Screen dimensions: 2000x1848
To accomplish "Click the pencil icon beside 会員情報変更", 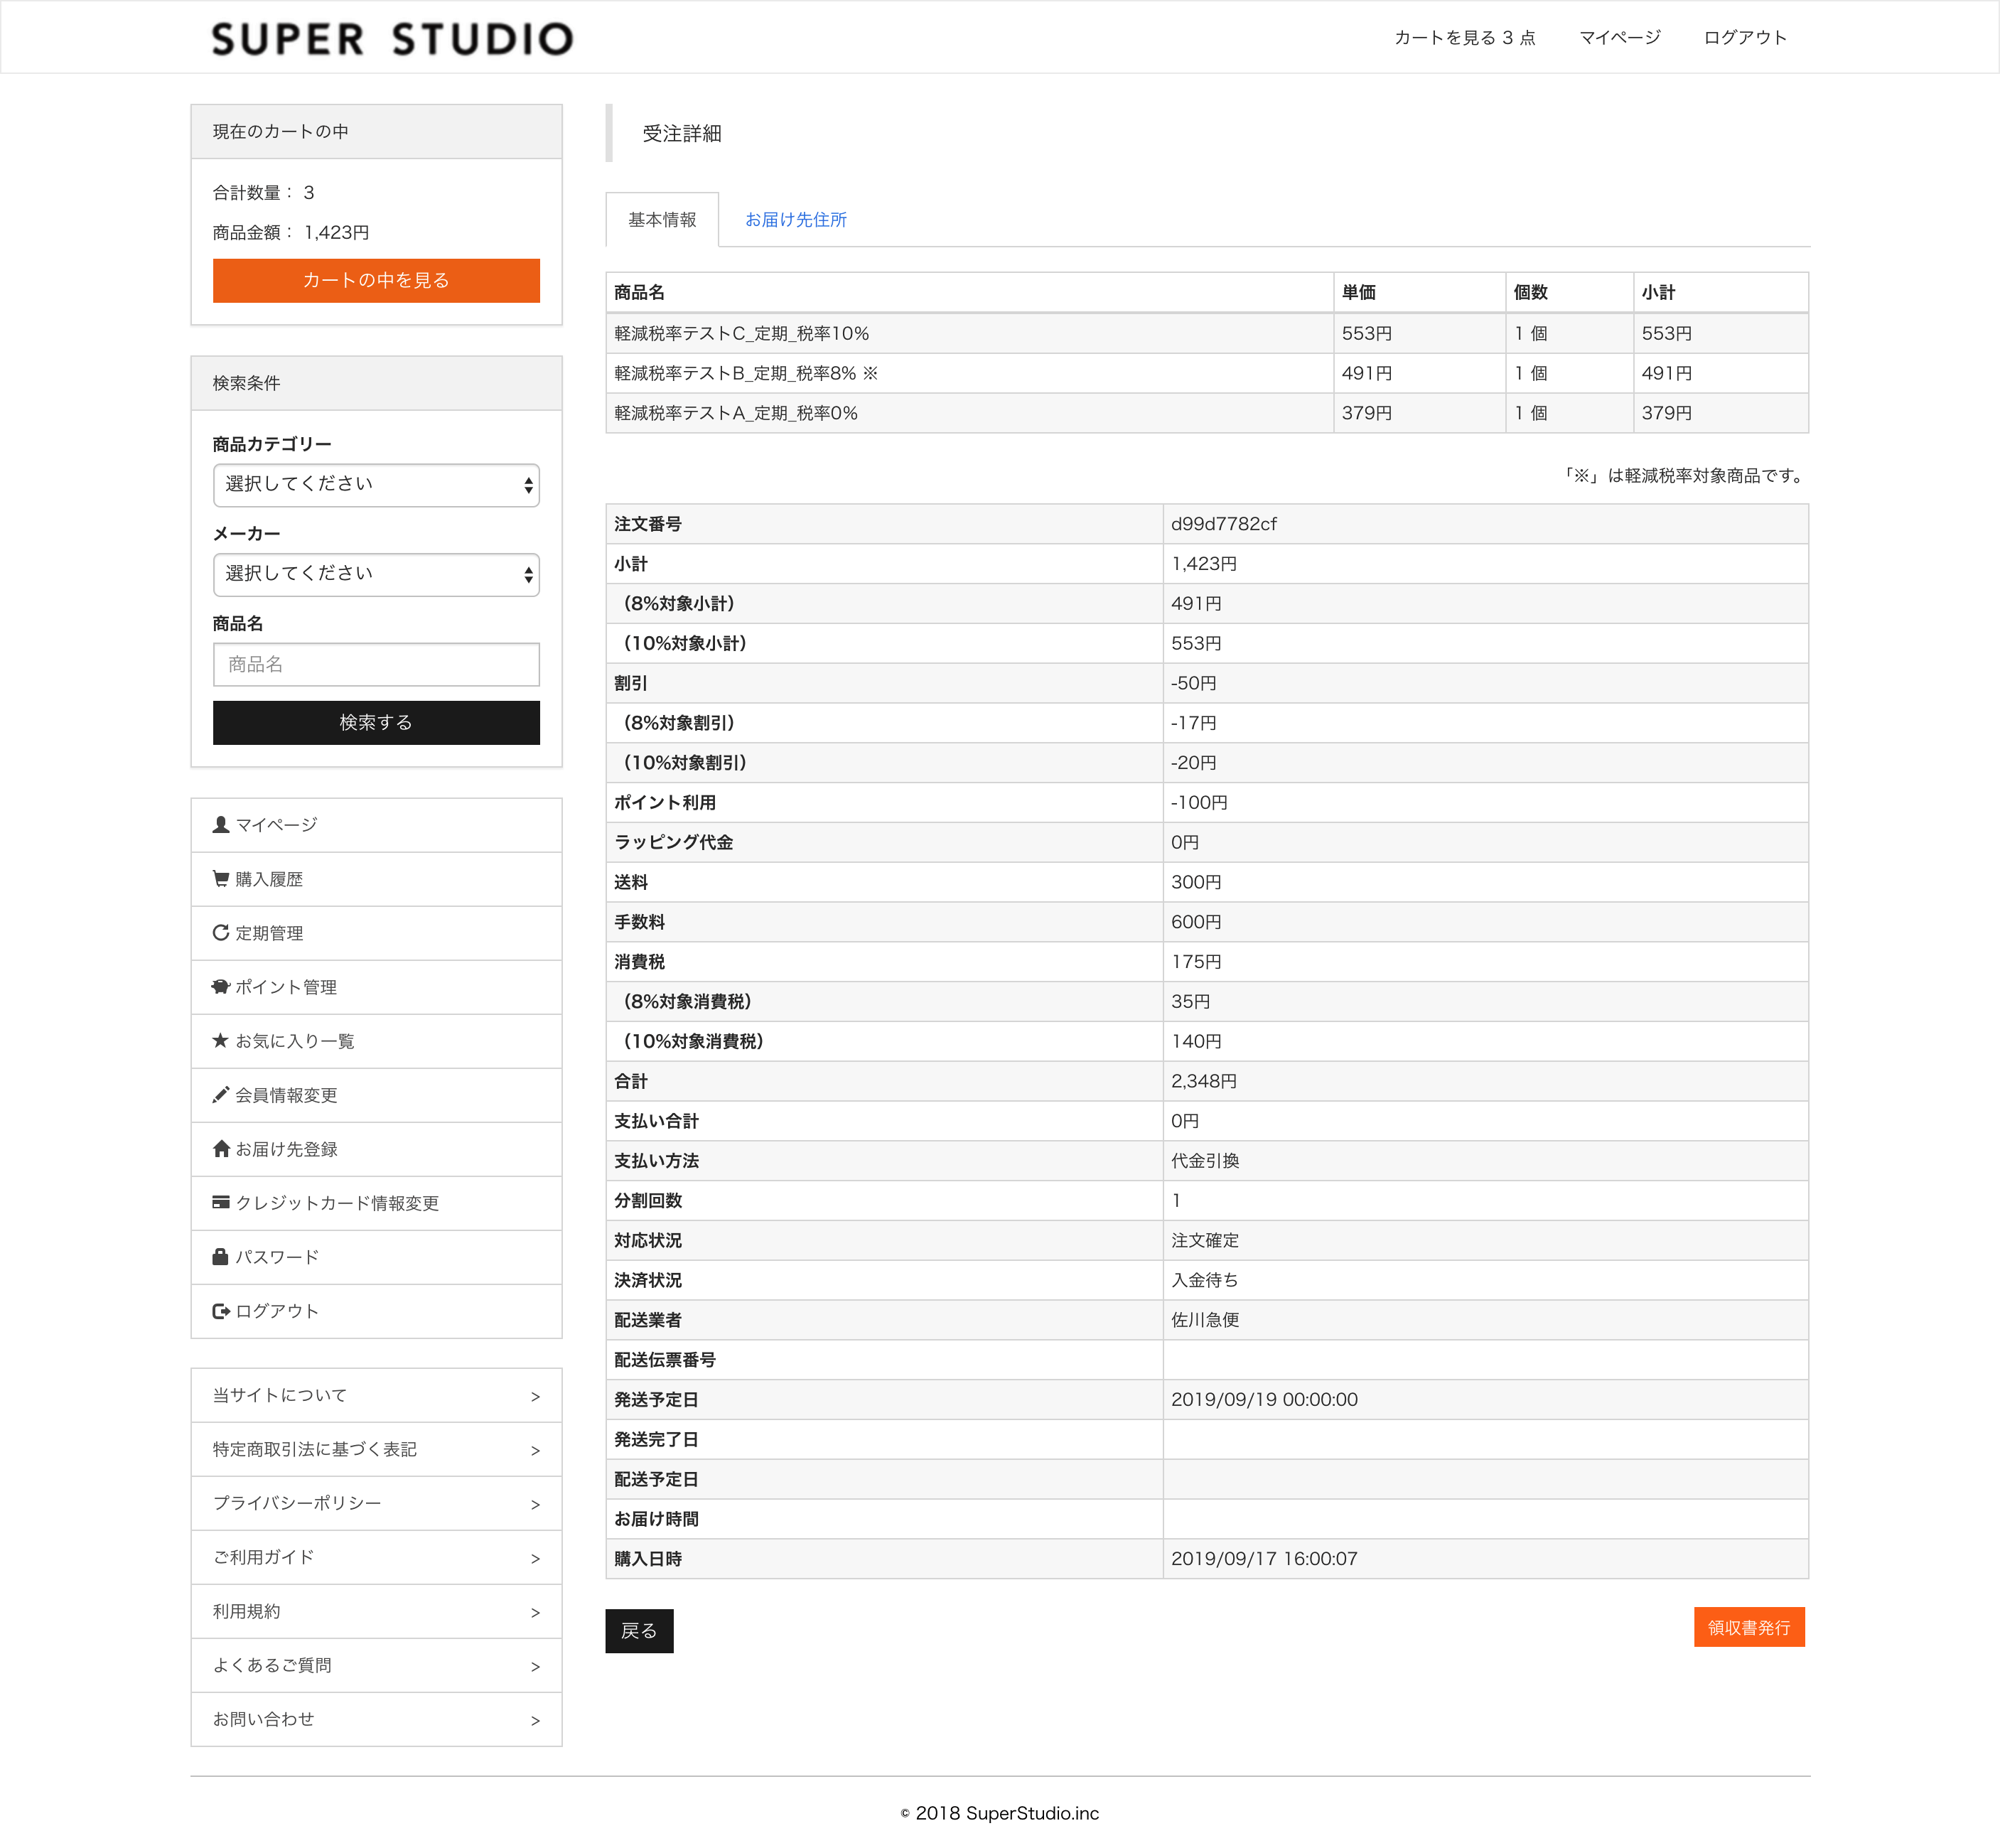I will 221,1095.
